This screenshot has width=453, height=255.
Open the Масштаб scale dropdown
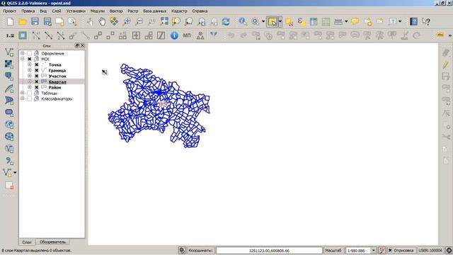(374, 250)
